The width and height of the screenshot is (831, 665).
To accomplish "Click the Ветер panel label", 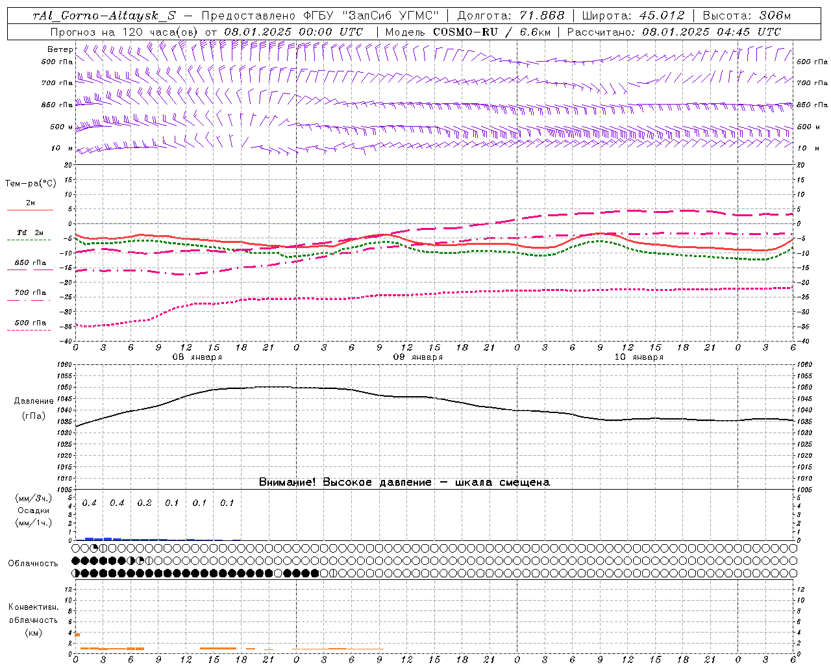I will click(60, 49).
